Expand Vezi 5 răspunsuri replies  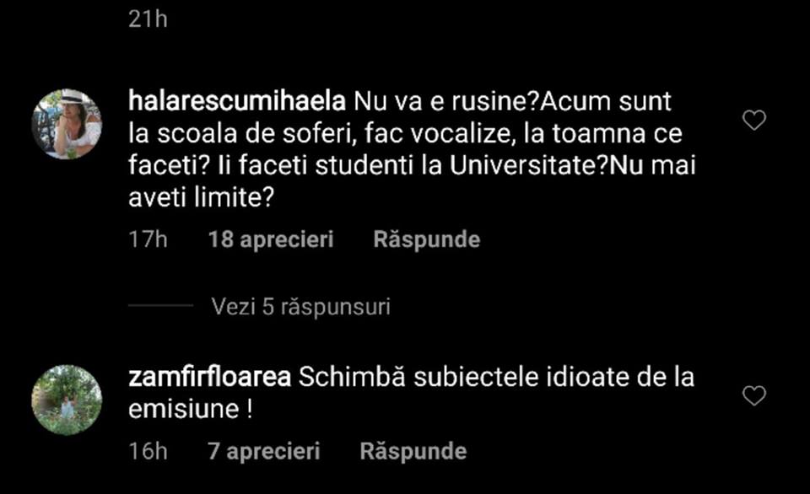300,307
